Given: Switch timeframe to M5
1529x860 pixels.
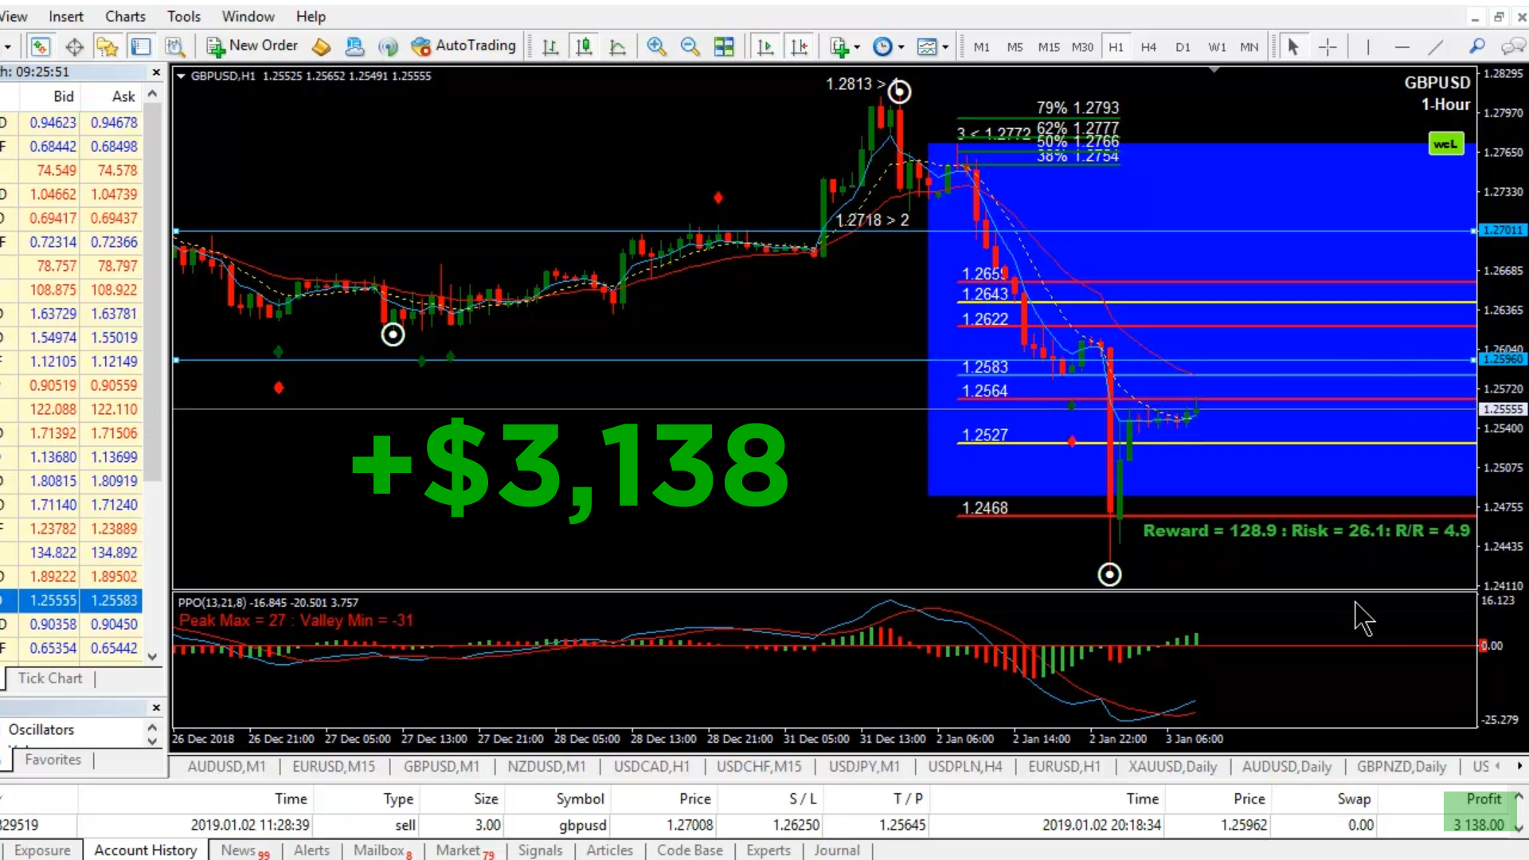Looking at the screenshot, I should 1015,47.
